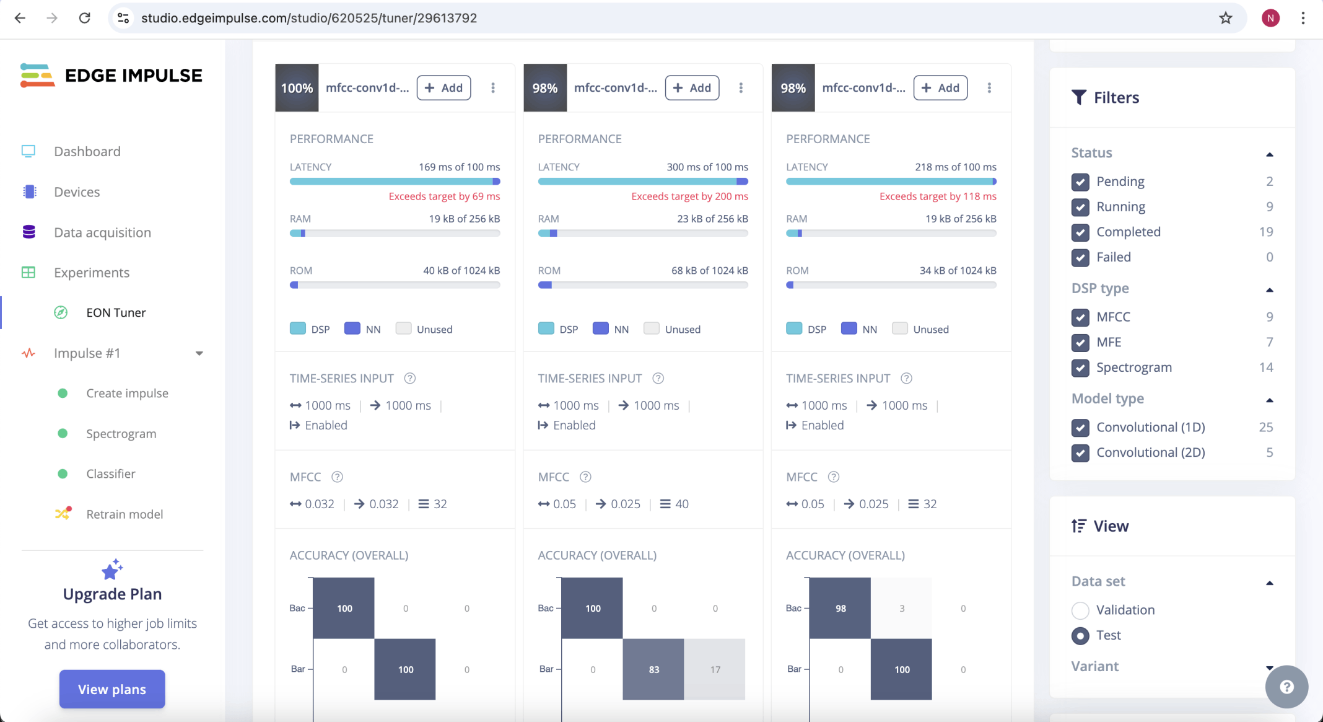Collapse the Status filter section

1269,154
